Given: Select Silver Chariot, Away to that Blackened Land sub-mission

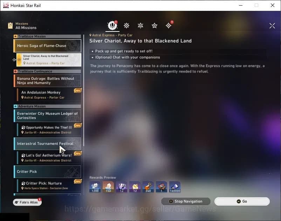Looking at the screenshot, I should pos(49,60).
